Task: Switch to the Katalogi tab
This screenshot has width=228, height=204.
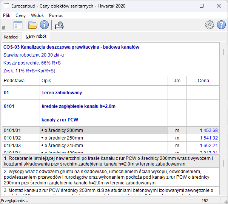Action: (11, 37)
